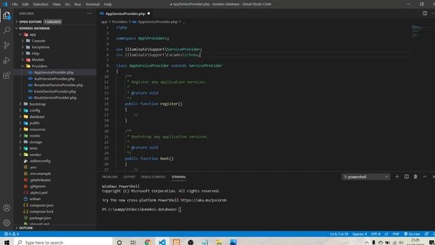
Task: Open EventServiceProvider.php file
Action: 54,91
